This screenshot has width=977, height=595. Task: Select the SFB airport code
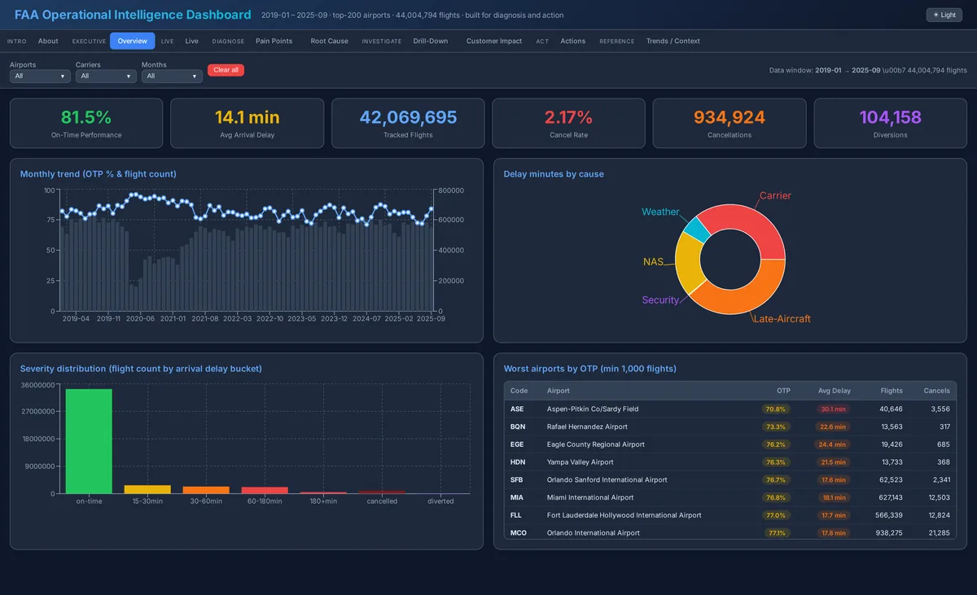(517, 479)
